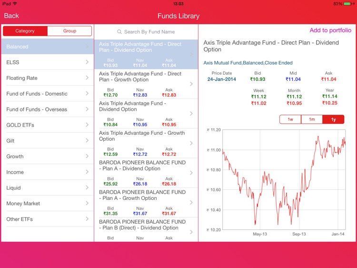Click the Bid value ₹25.92
357x268 pixels.
pos(110,184)
